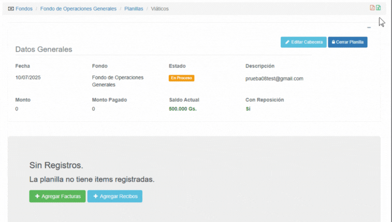This screenshot has width=392, height=222.
Task: Open the Fondos breadcrumb link
Action: pos(24,9)
